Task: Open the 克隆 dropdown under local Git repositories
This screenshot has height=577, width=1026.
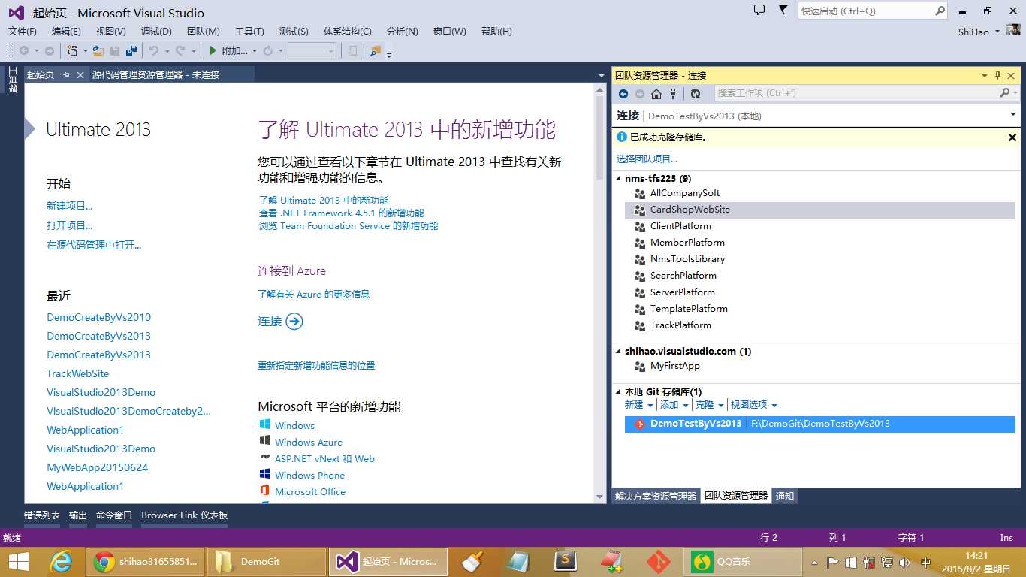Action: point(710,405)
